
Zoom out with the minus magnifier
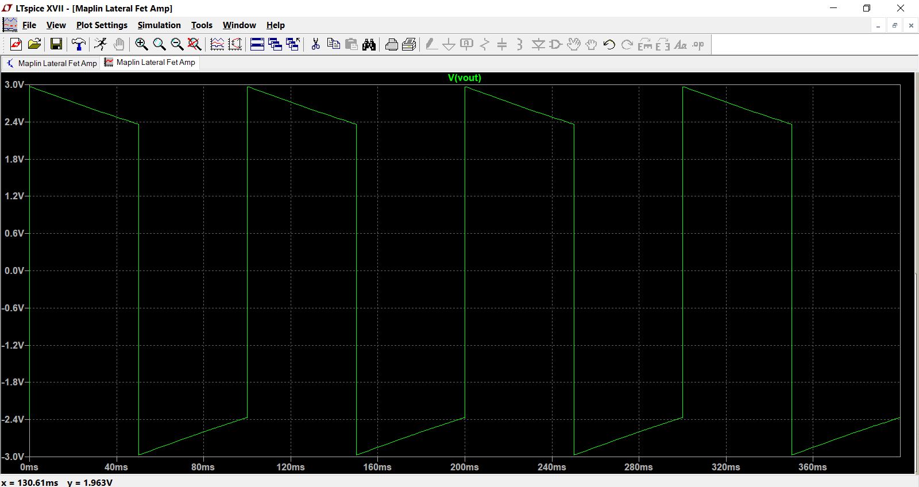point(177,44)
